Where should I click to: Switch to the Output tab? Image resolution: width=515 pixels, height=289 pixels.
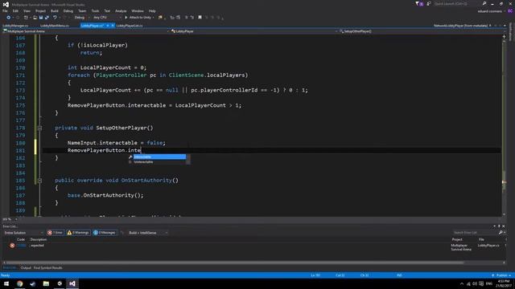coord(26,268)
